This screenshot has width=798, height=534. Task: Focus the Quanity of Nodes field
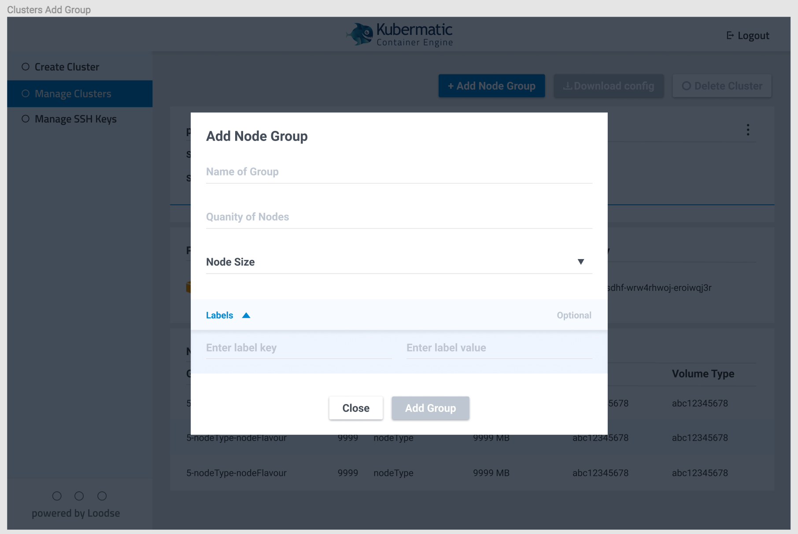[x=399, y=217]
